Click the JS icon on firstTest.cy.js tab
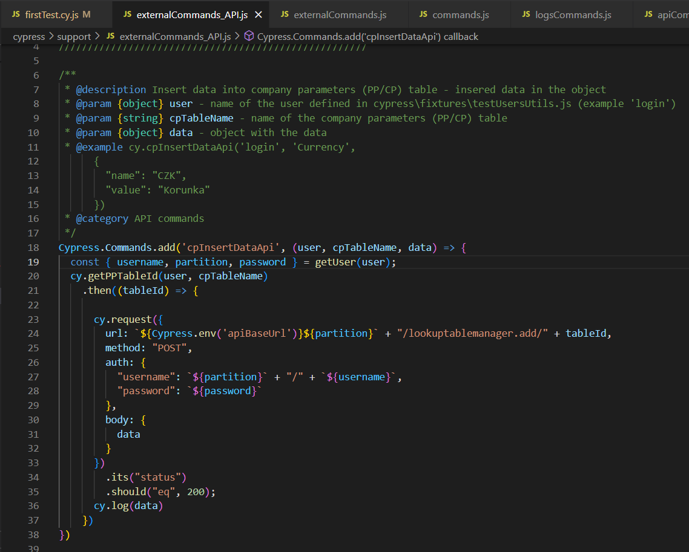Viewport: 689px width, 552px height. pyautogui.click(x=16, y=15)
